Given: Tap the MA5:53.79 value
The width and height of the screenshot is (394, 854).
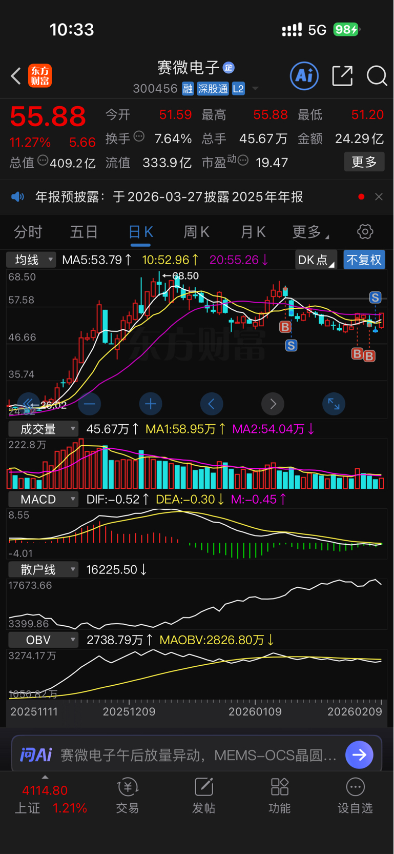Looking at the screenshot, I should pos(97,260).
